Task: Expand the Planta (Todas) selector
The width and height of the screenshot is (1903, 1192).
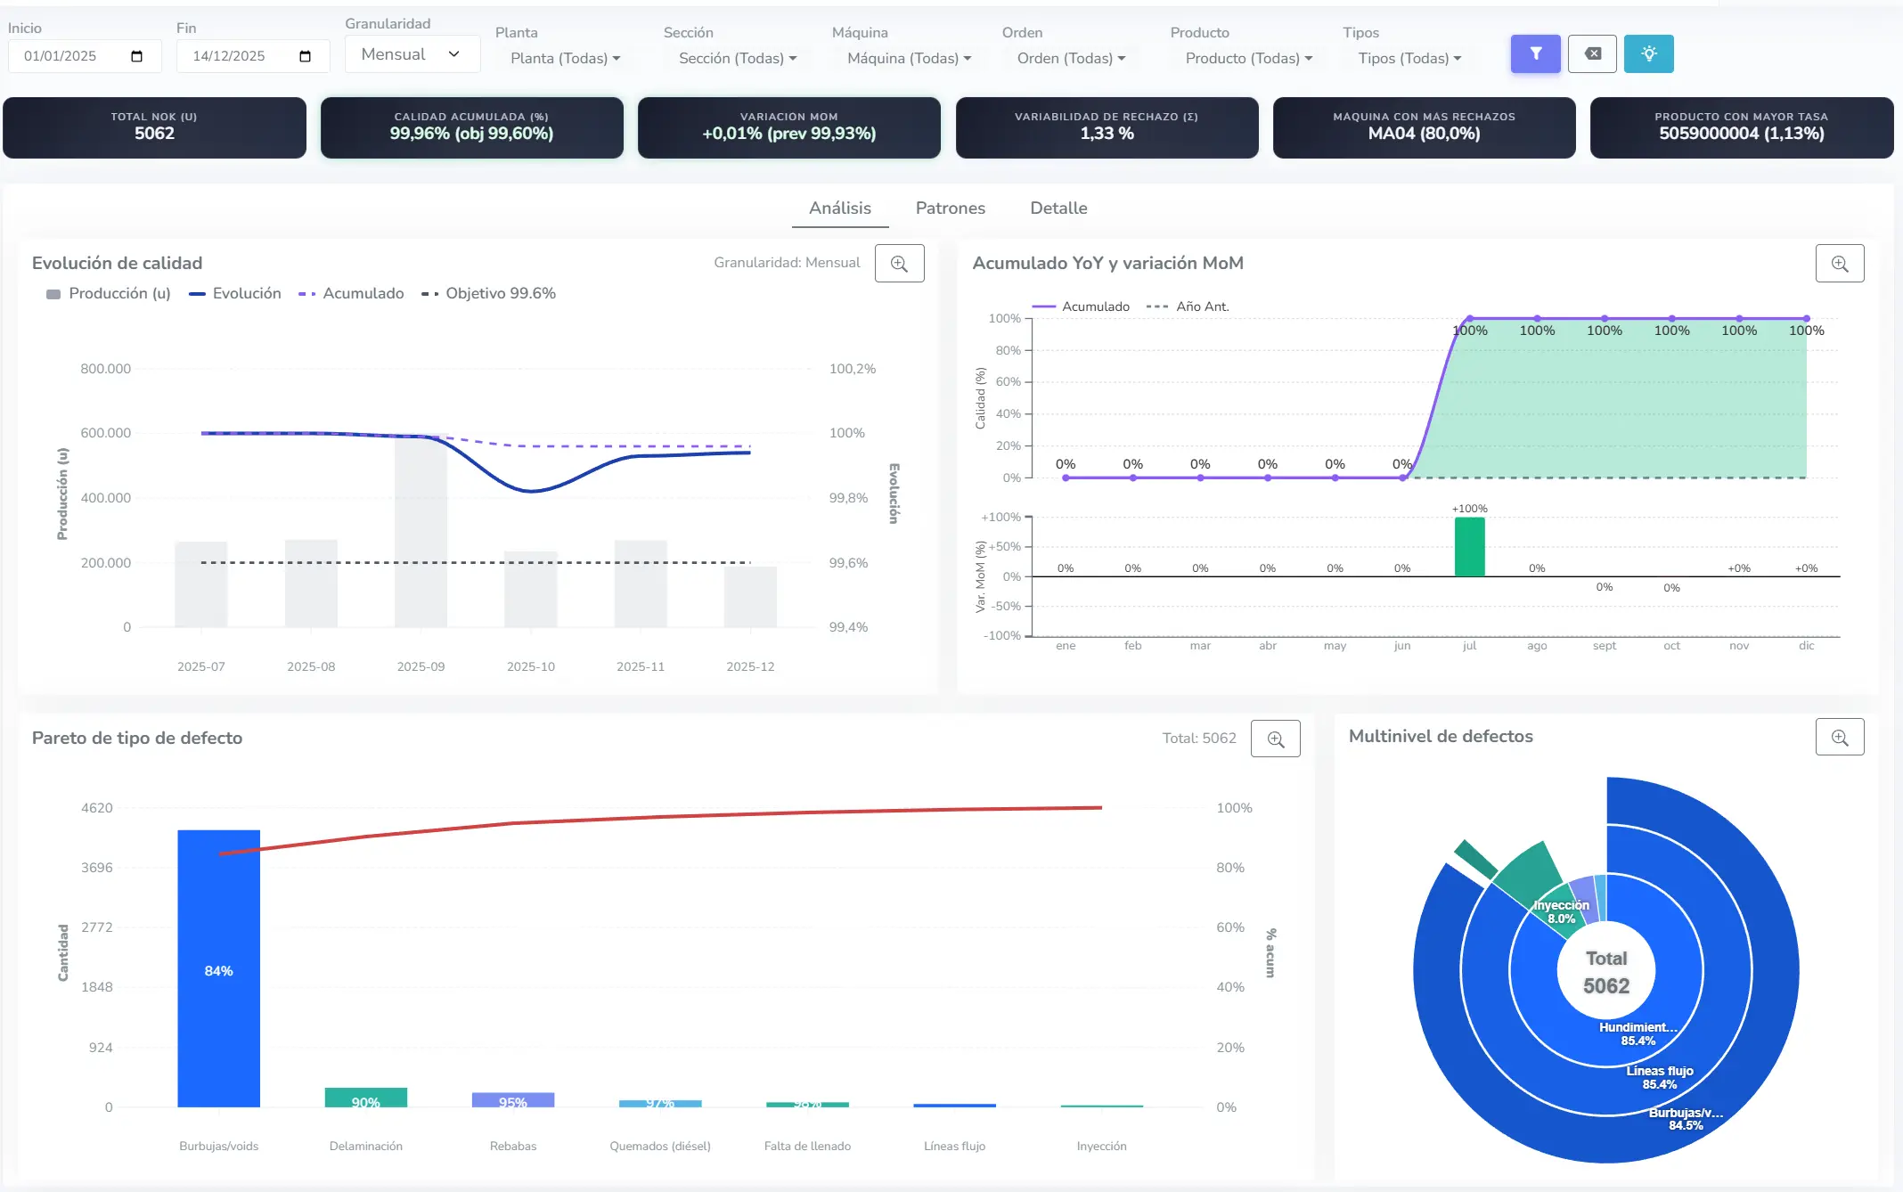Action: coord(564,58)
